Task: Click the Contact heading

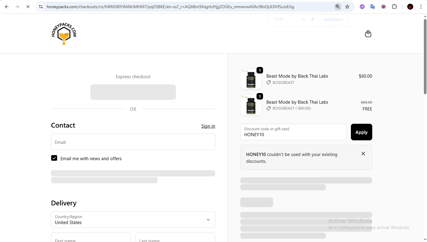Action: 63,125
